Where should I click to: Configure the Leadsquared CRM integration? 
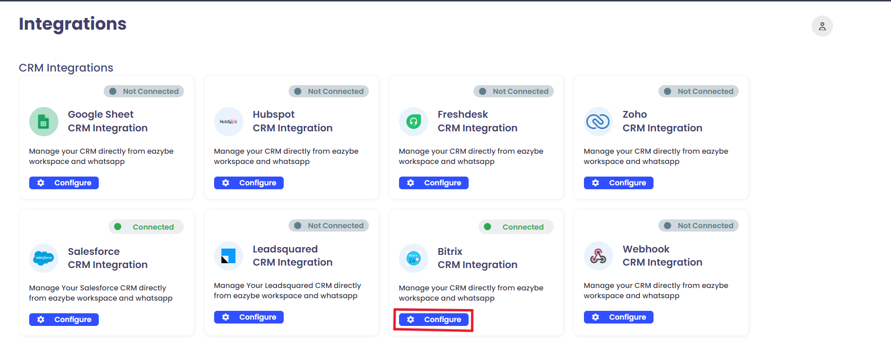tap(249, 317)
